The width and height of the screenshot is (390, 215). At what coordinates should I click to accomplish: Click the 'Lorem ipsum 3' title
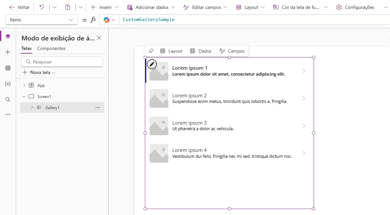[189, 123]
